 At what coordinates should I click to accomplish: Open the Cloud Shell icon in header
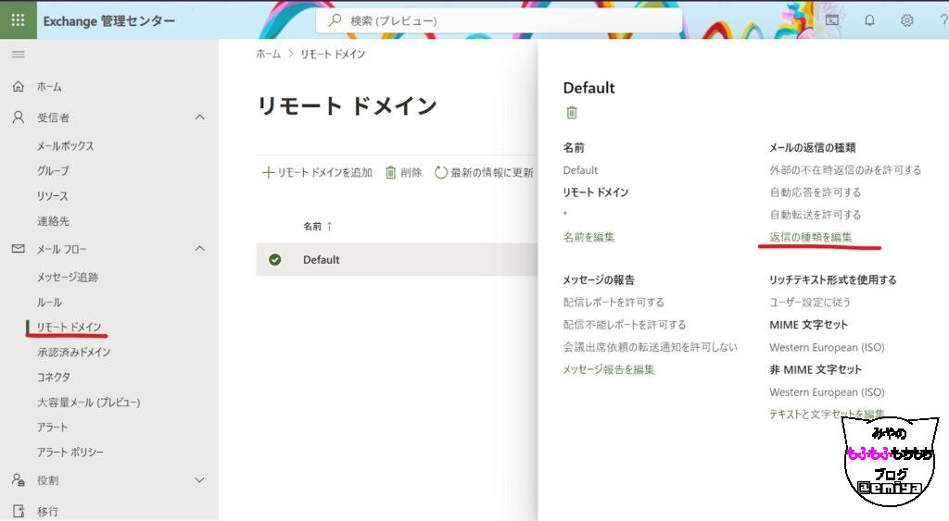pos(833,19)
